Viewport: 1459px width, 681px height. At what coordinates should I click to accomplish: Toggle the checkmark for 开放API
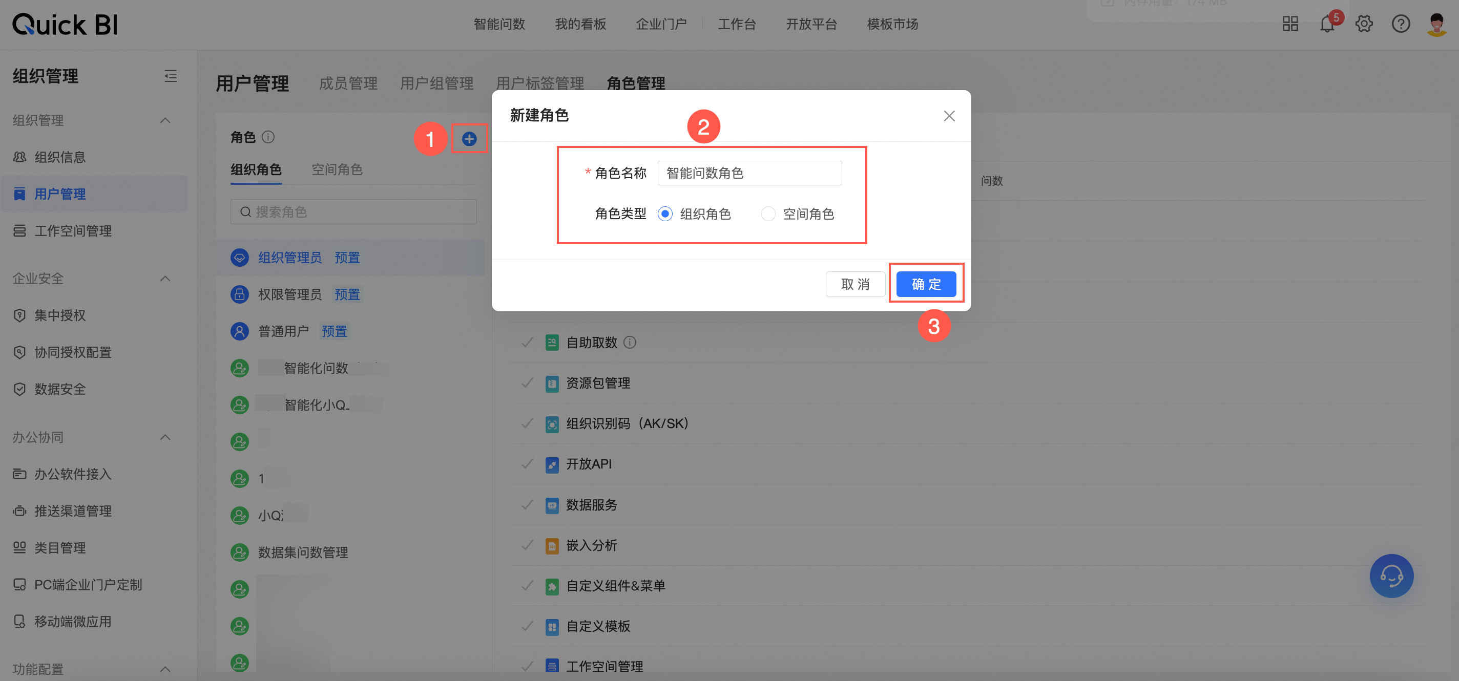[x=527, y=464]
